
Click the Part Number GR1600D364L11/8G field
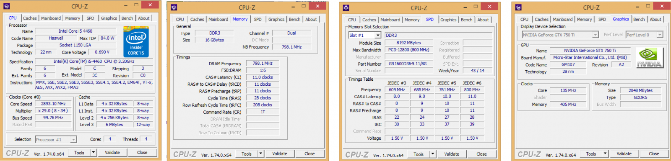[x=409, y=64]
